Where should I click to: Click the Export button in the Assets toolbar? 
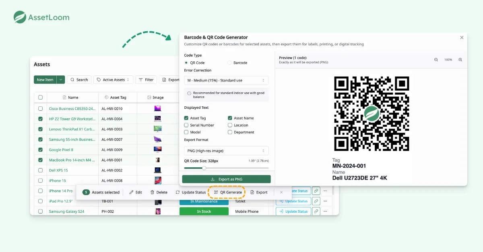pyautogui.click(x=169, y=80)
